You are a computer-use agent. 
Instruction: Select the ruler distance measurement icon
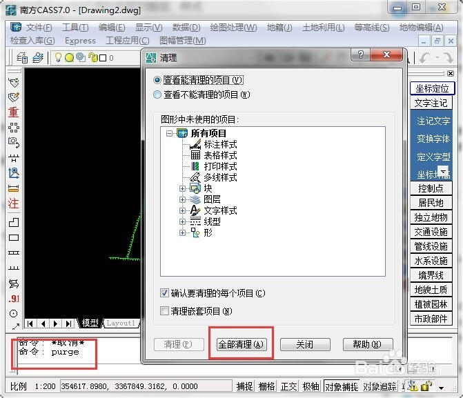[14, 188]
